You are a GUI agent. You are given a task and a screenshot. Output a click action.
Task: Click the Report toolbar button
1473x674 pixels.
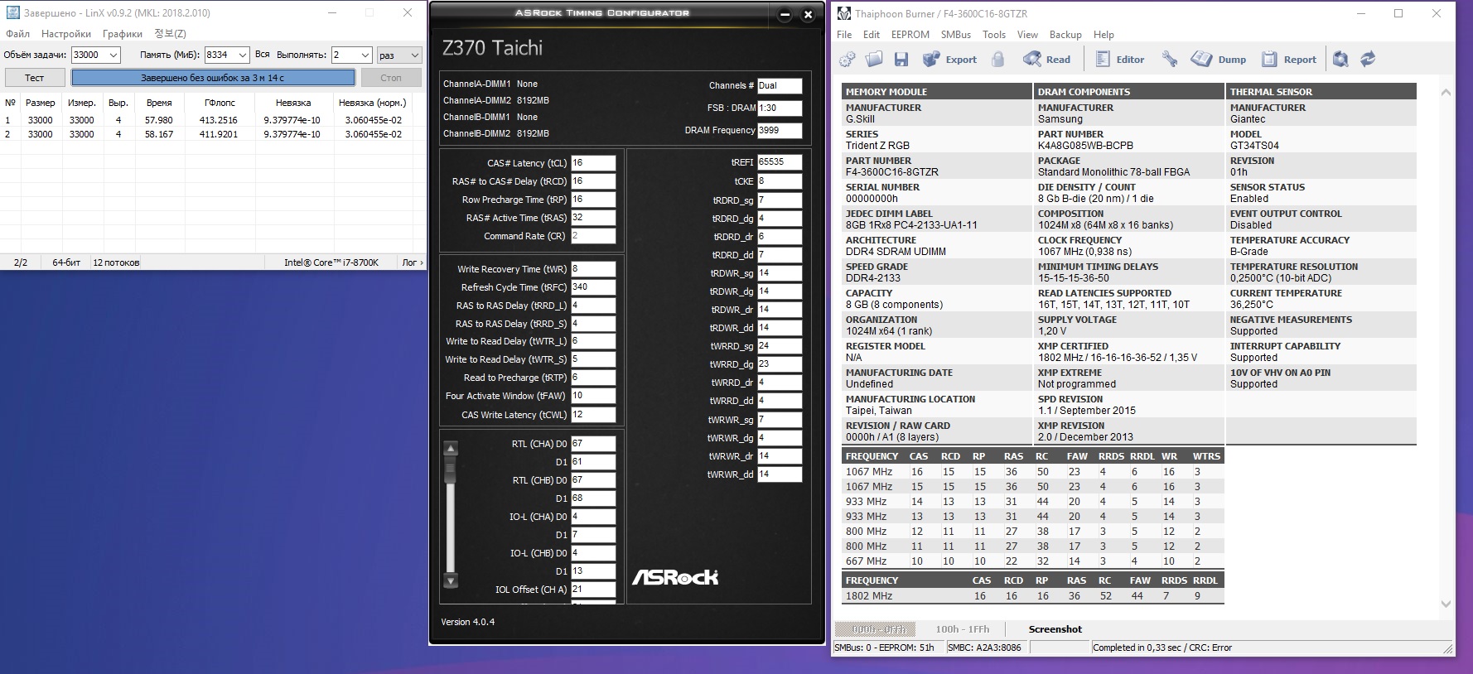[1289, 59]
